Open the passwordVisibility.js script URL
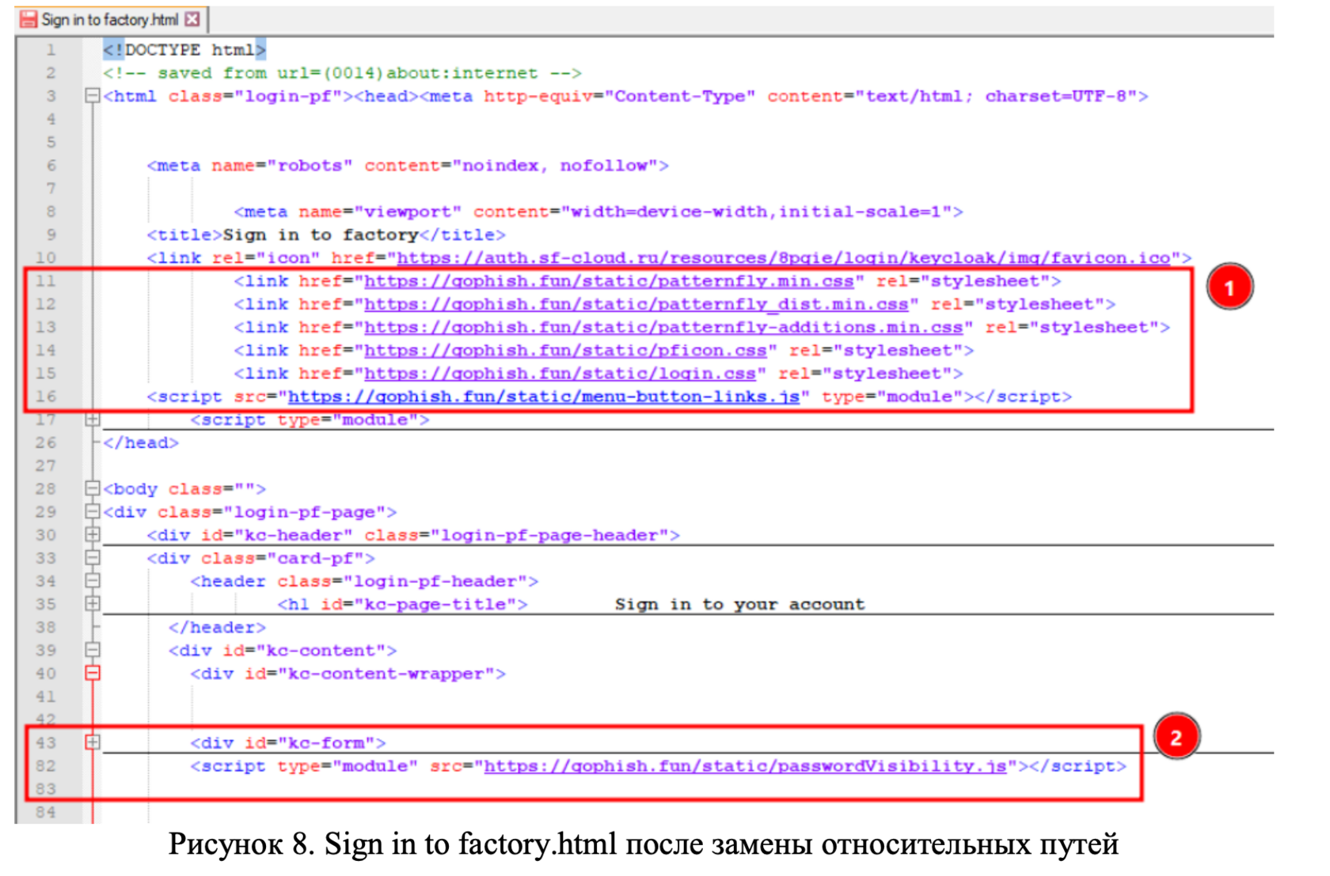1330x876 pixels. [745, 766]
